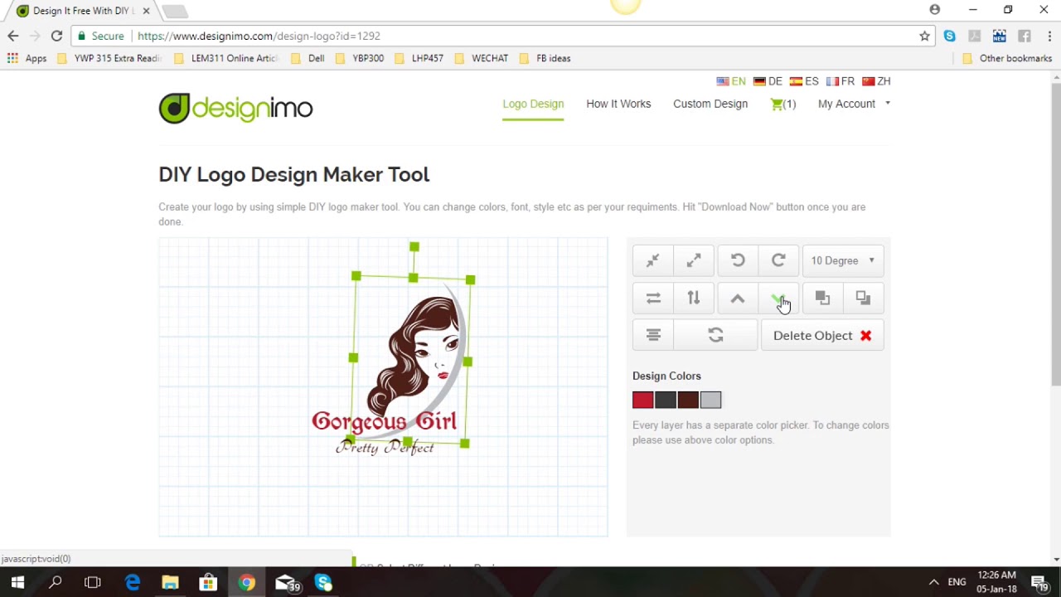Select the Gorgeous Girl text on canvas
This screenshot has width=1061, height=597.
click(x=384, y=421)
